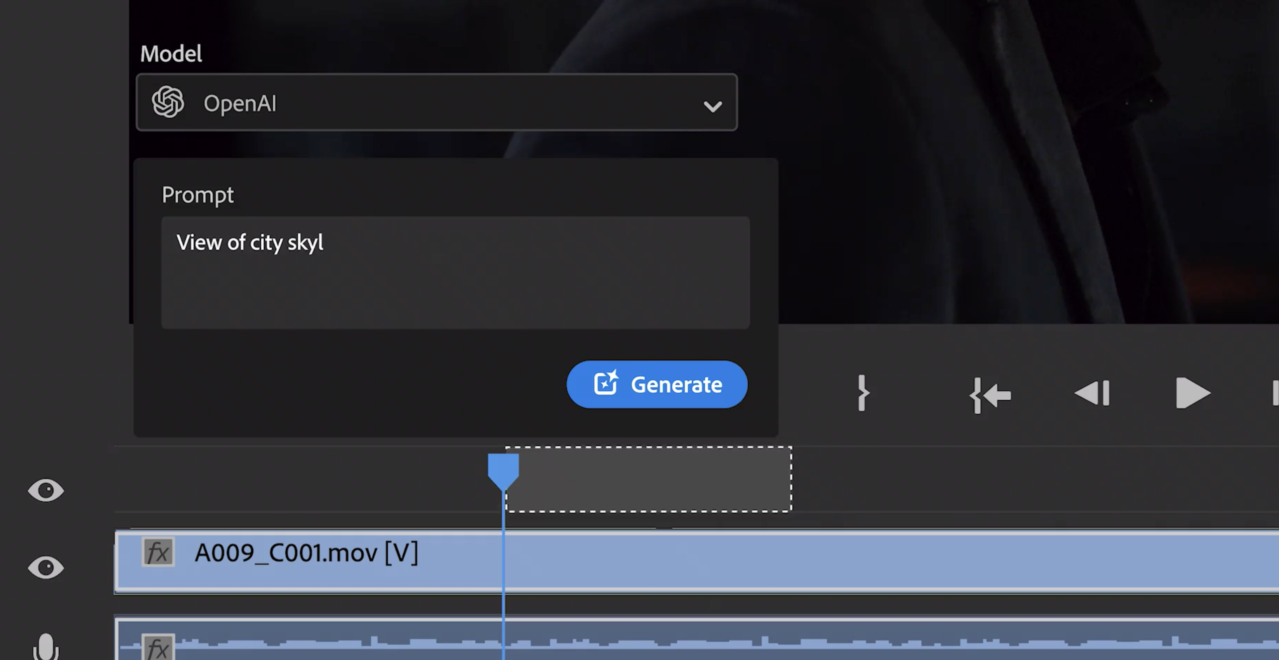Click the microphone voice-over record icon
Screen dimensions: 1279x660
pos(46,647)
